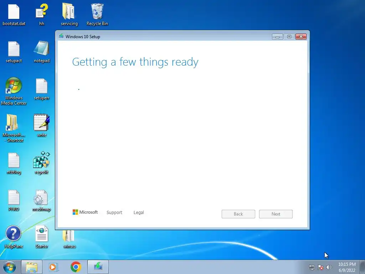Screen dimensions: 365x274
Task: Open the Legal link
Action: point(139,212)
